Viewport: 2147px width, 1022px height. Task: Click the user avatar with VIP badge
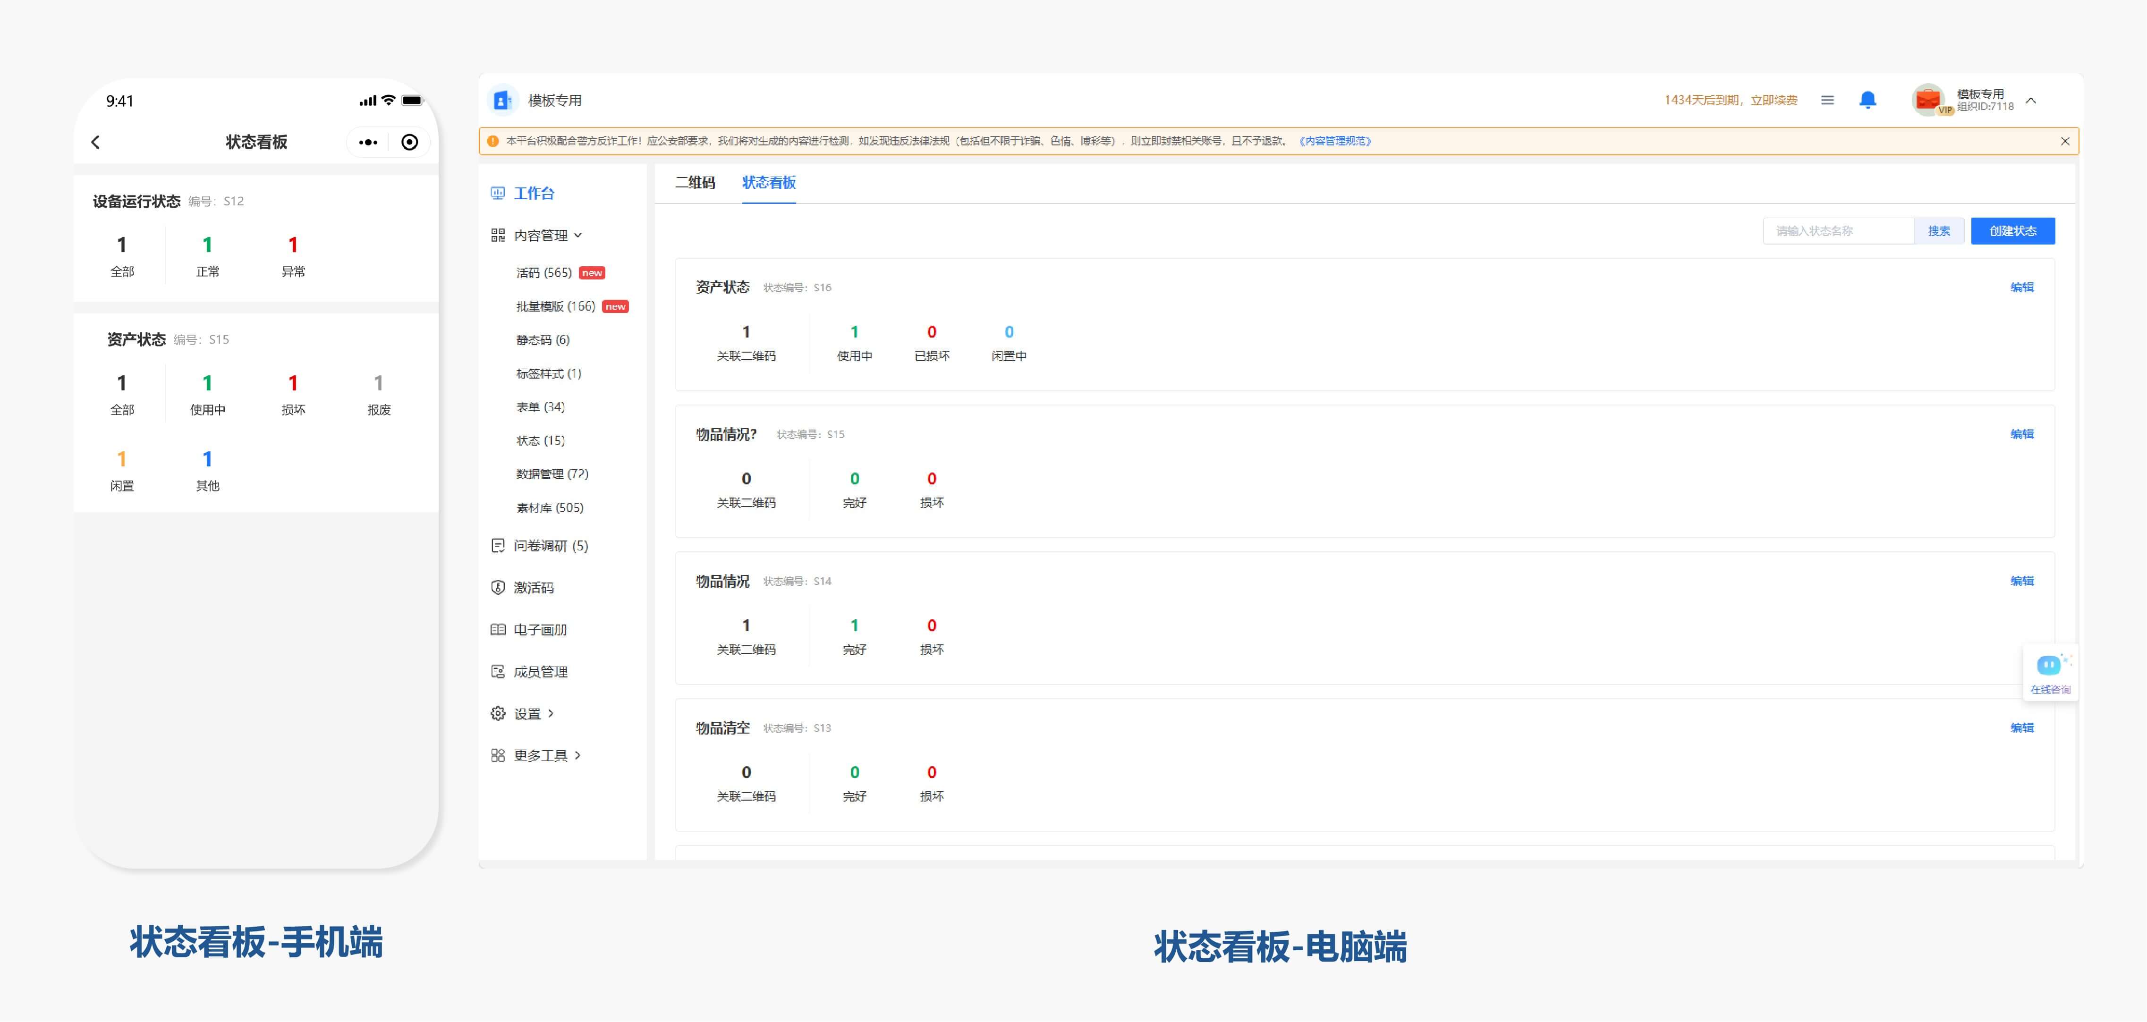[x=1928, y=100]
